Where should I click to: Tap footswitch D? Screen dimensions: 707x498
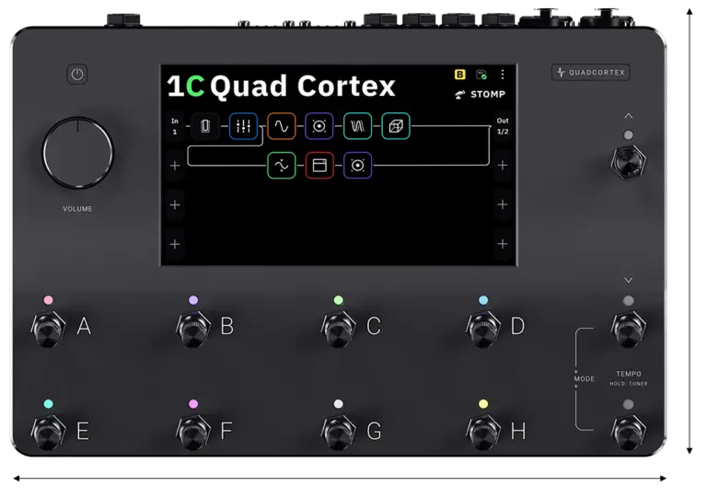pos(483,328)
